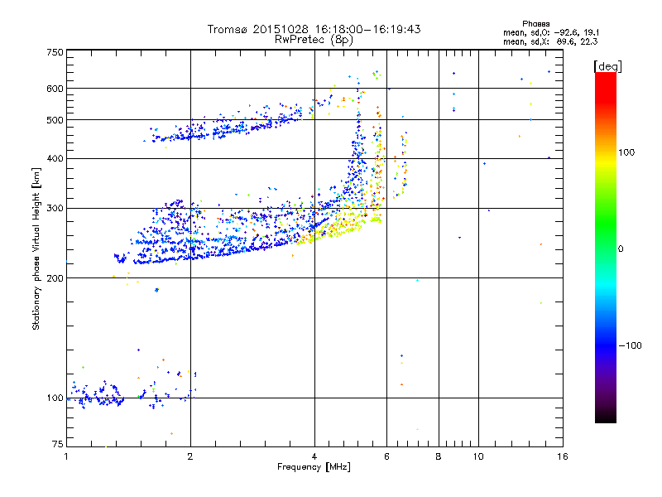Click the phase colorbar

click(x=606, y=248)
